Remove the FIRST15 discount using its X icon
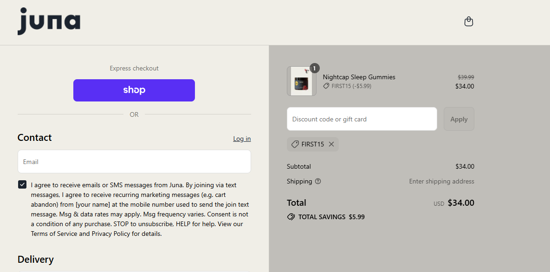This screenshot has width=550, height=272. click(x=331, y=144)
